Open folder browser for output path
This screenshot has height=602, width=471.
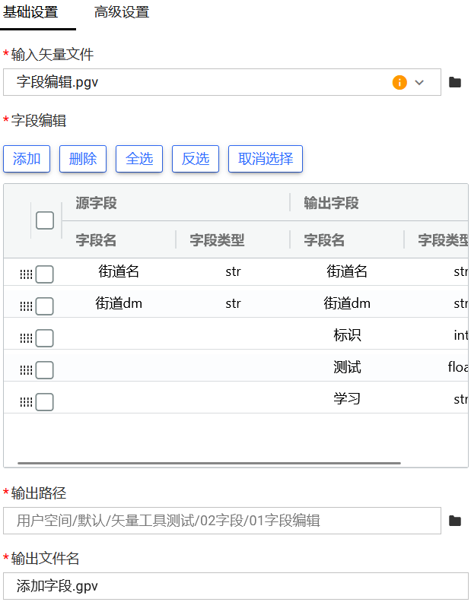pyautogui.click(x=455, y=521)
